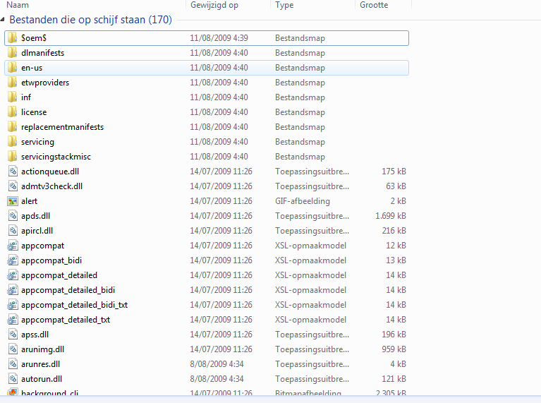Click the autorun.dll file icon

point(13,379)
